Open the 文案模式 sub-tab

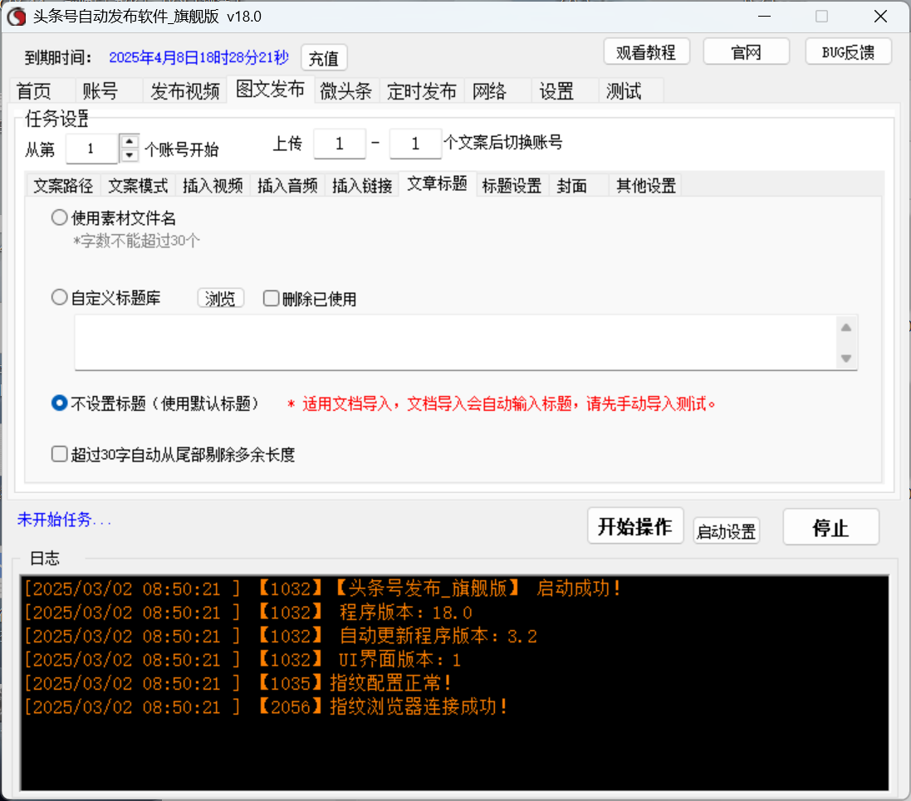click(x=139, y=186)
